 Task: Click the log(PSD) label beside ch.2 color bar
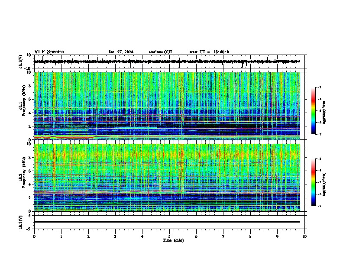pyautogui.click(x=324, y=184)
